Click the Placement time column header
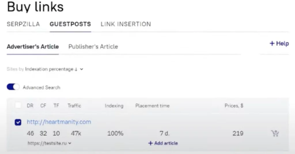 152,106
